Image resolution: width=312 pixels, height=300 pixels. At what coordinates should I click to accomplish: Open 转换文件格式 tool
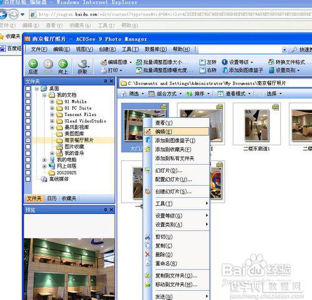(290, 62)
